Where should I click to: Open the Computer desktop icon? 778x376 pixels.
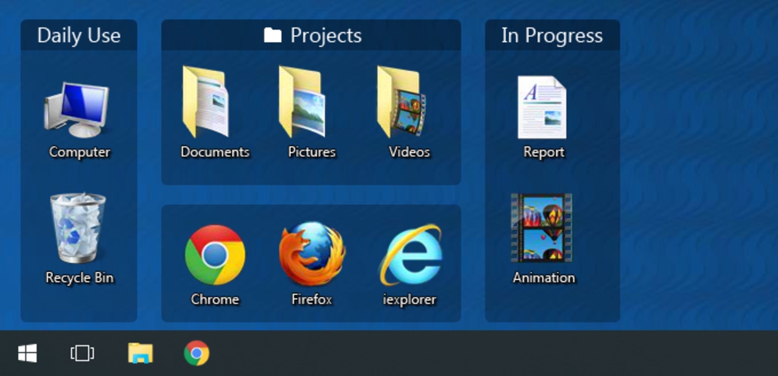point(77,110)
